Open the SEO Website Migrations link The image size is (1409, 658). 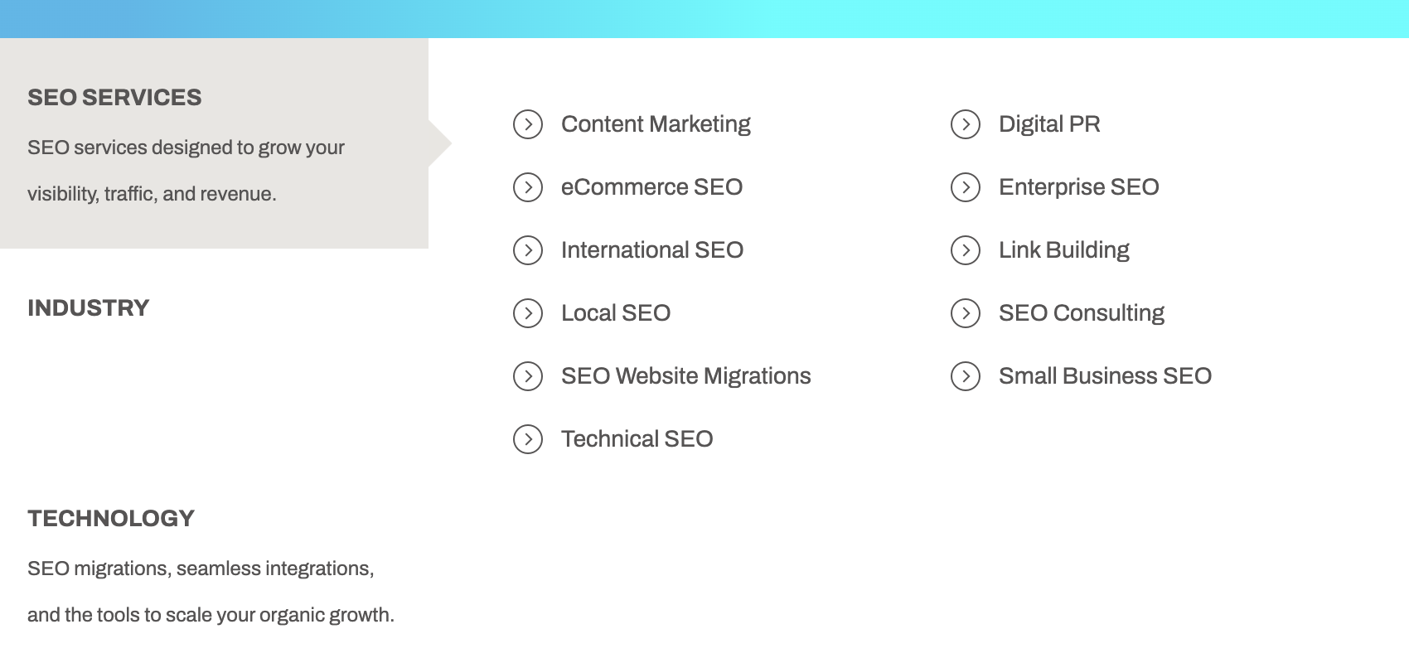(x=685, y=376)
